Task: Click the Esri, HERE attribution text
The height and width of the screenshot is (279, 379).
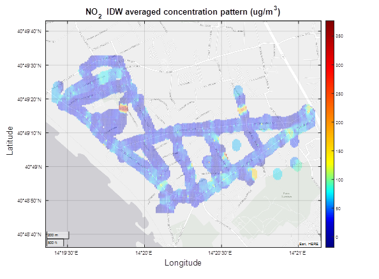Action: coord(309,244)
